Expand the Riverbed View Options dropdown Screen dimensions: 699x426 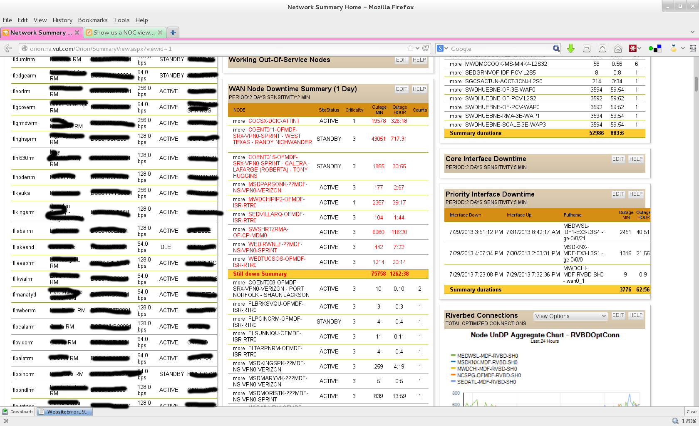pos(570,316)
